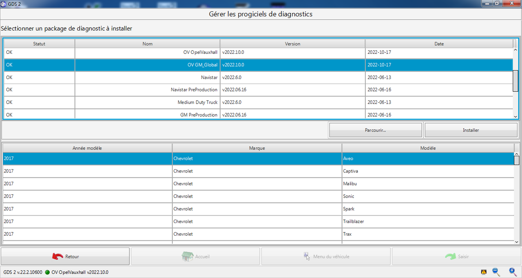
Task: Click vehicle list scrollbar down arrow
Action: click(x=517, y=242)
